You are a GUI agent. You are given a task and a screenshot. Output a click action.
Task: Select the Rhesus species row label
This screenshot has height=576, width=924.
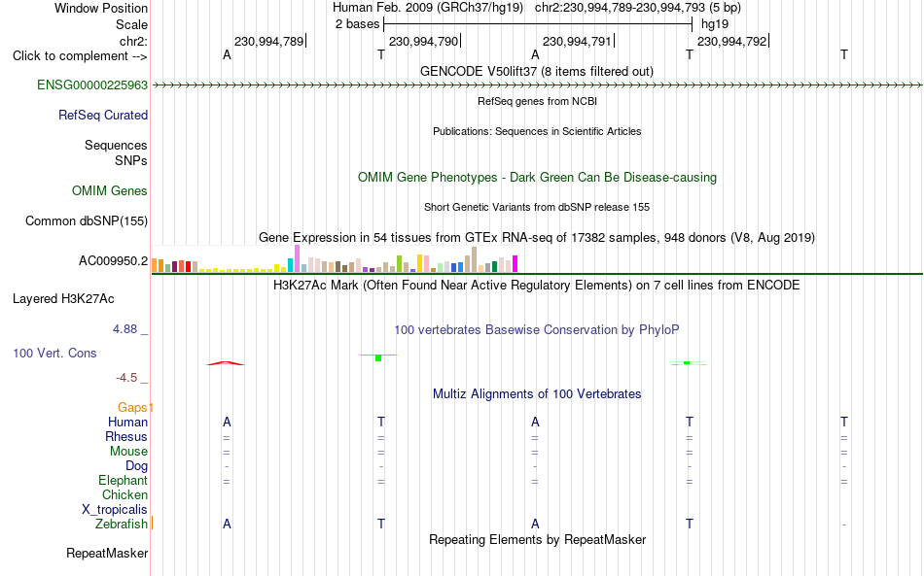click(126, 436)
